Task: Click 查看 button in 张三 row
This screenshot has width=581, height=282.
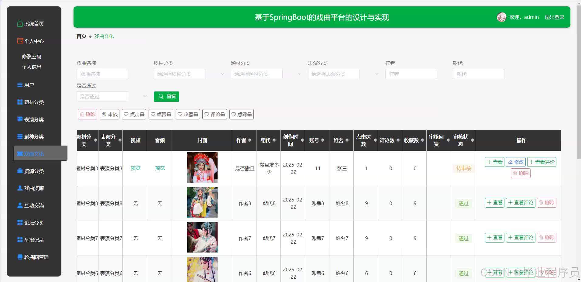Action: click(x=495, y=162)
